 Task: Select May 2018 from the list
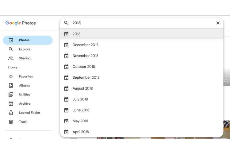coord(80,121)
